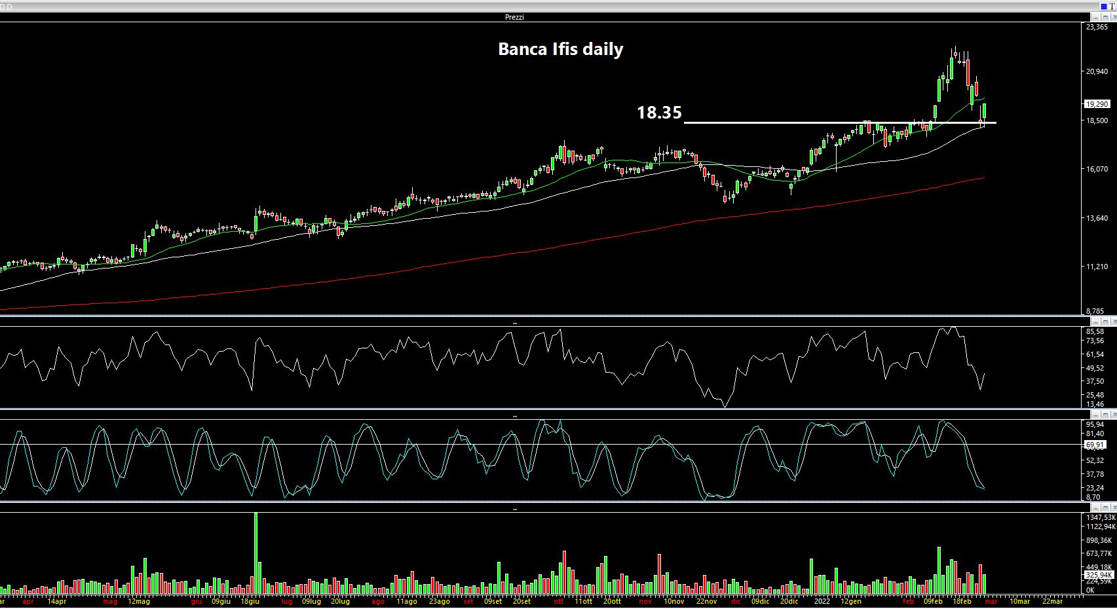Click the 18,500 price axis value
The width and height of the screenshot is (1117, 609).
1097,121
